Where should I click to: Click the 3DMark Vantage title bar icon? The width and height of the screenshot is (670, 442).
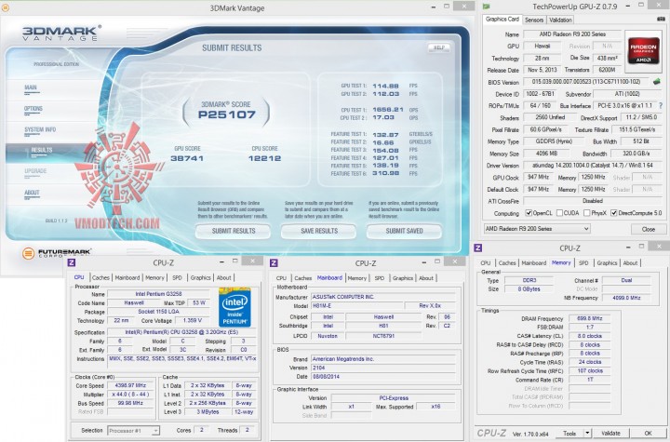pyautogui.click(x=6, y=7)
